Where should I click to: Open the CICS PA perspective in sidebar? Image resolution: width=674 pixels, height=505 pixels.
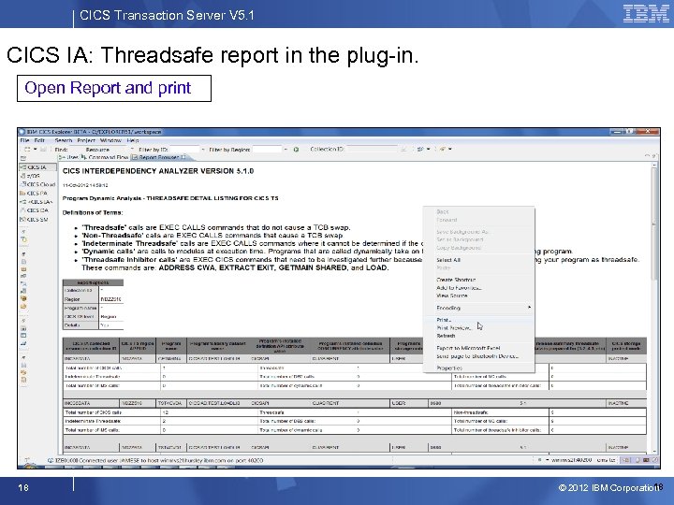click(34, 193)
